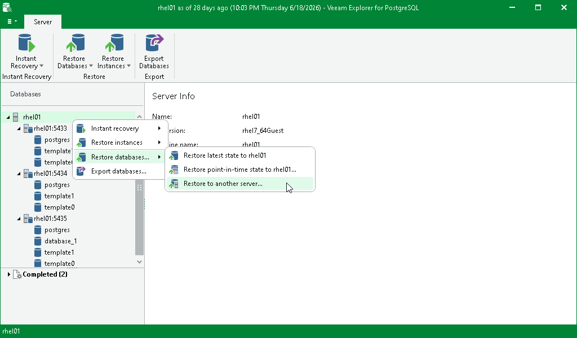The height and width of the screenshot is (338, 577).
Task: Collapse the rhel01:5434 instance node
Action: point(19,174)
